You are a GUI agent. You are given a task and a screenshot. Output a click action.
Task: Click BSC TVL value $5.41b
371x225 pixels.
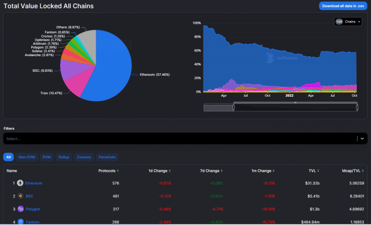pyautogui.click(x=313, y=196)
